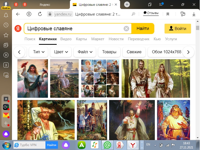
Task: Open the favorites star in the sidebar
Action: [6, 35]
